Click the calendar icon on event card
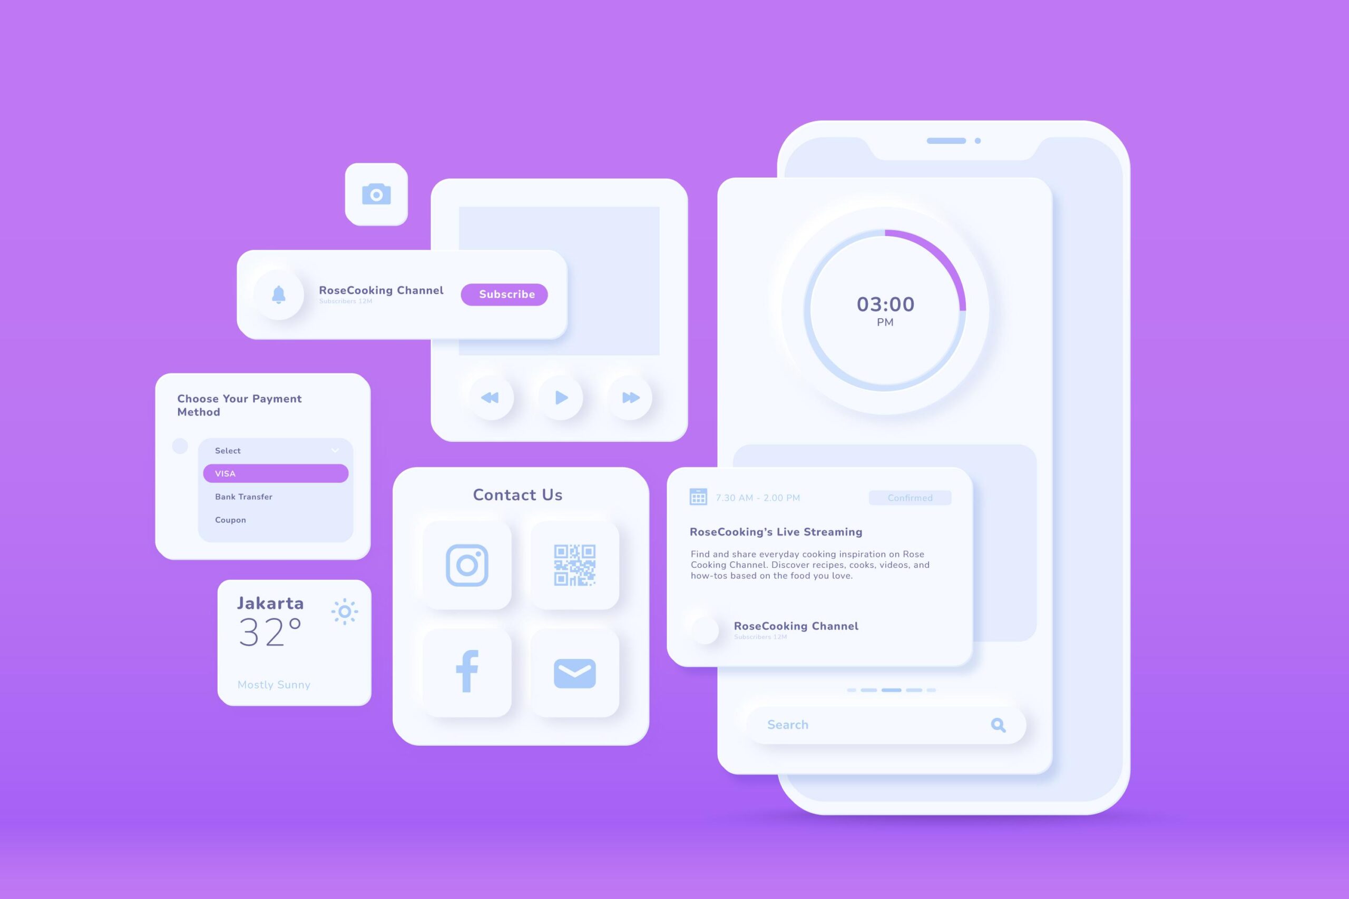Image resolution: width=1349 pixels, height=899 pixels. coord(696,497)
